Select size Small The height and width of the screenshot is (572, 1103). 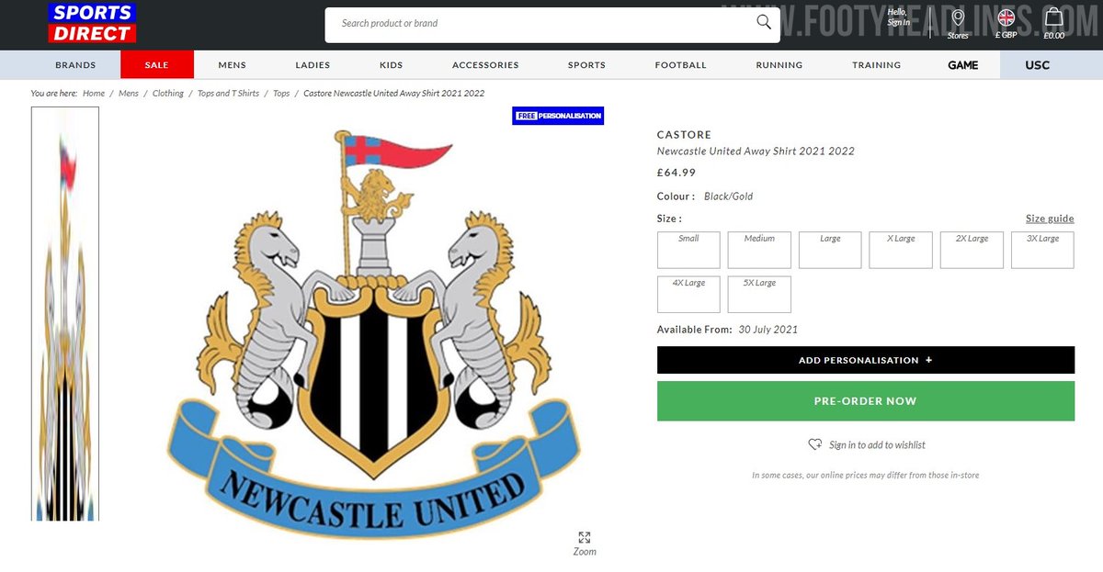click(688, 250)
